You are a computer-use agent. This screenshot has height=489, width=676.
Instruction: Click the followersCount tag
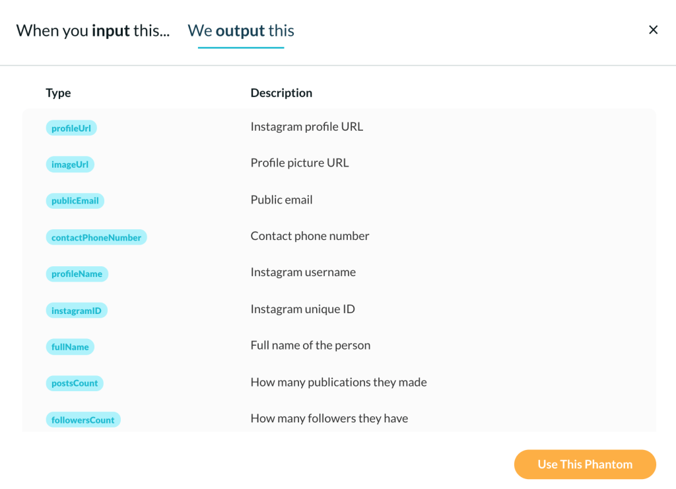click(83, 420)
